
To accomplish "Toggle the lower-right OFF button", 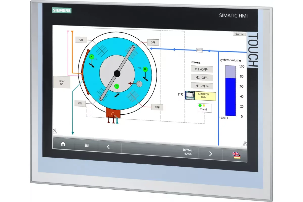I will click(157, 107).
